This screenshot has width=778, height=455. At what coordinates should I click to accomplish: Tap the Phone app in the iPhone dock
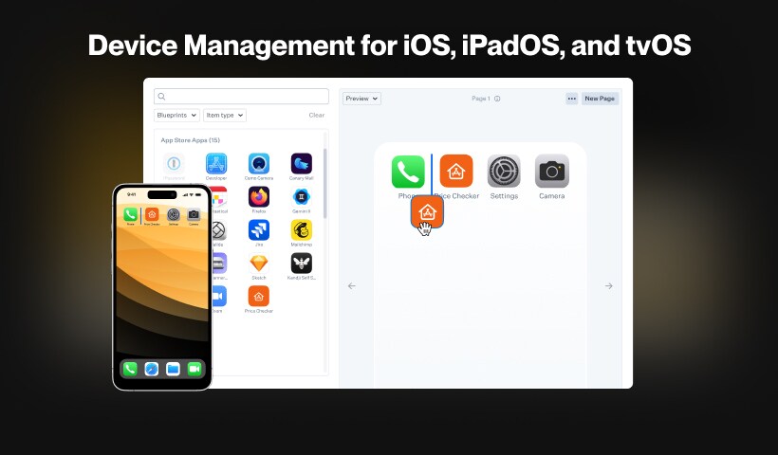click(130, 369)
